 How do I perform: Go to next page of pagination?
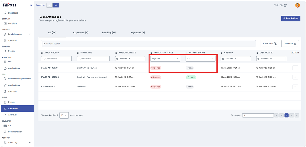click(x=291, y=115)
